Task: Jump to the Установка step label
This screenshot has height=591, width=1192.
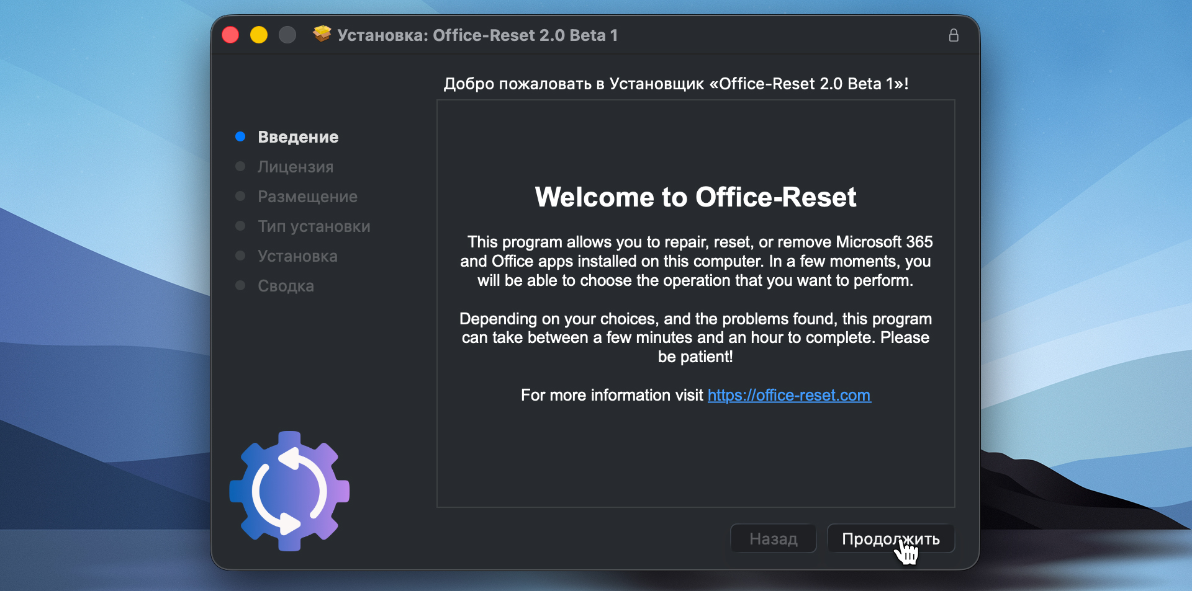Action: point(297,256)
